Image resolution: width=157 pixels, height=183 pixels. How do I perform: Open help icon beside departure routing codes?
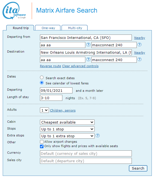[x=88, y=45]
